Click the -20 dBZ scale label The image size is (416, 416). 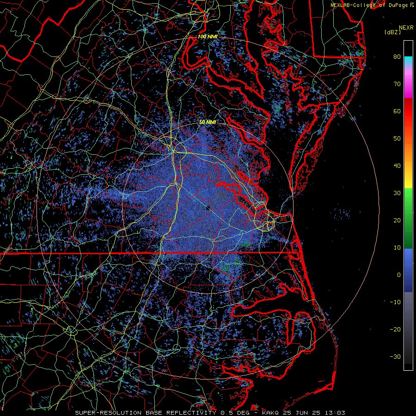pyautogui.click(x=395, y=329)
